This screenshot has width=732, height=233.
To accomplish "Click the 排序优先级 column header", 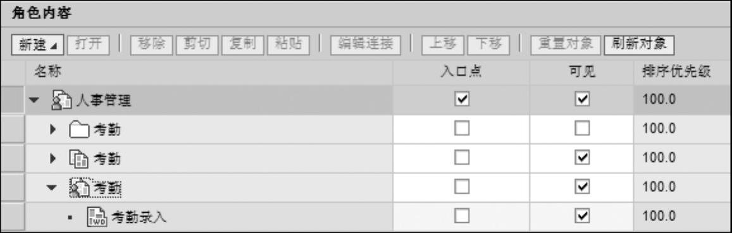I will 677,72.
